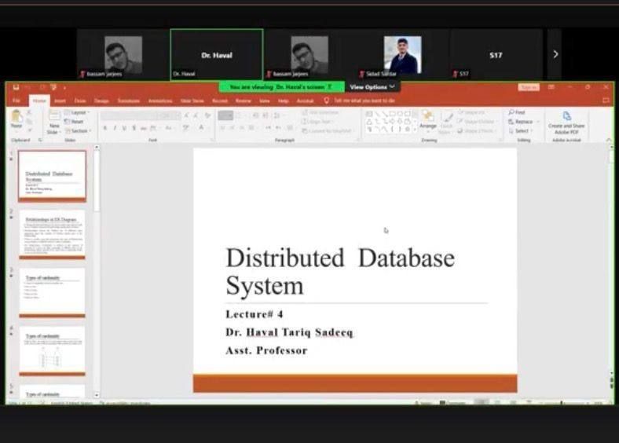Switch to the Insert ribbon tab
619x443 pixels.
[60, 101]
